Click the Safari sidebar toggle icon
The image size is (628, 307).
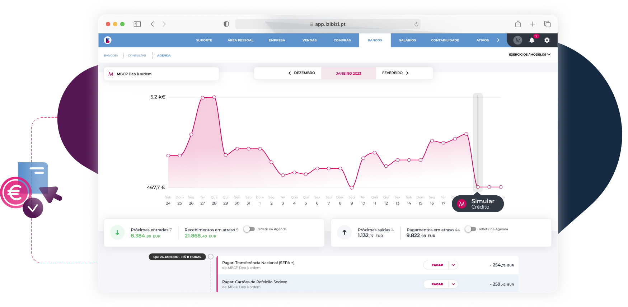point(137,24)
